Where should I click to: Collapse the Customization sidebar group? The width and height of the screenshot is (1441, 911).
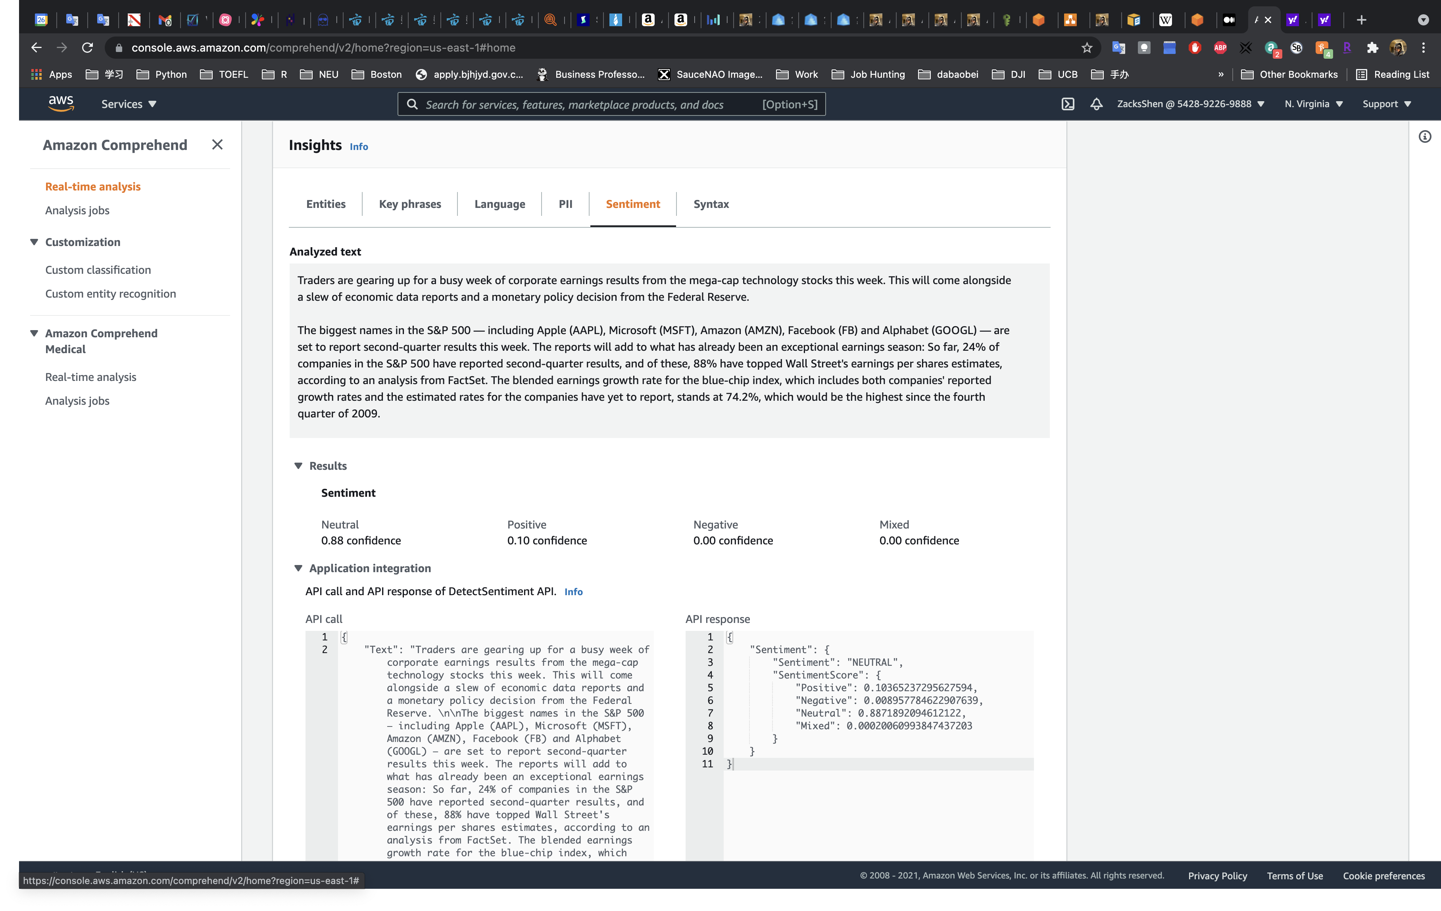pos(34,242)
